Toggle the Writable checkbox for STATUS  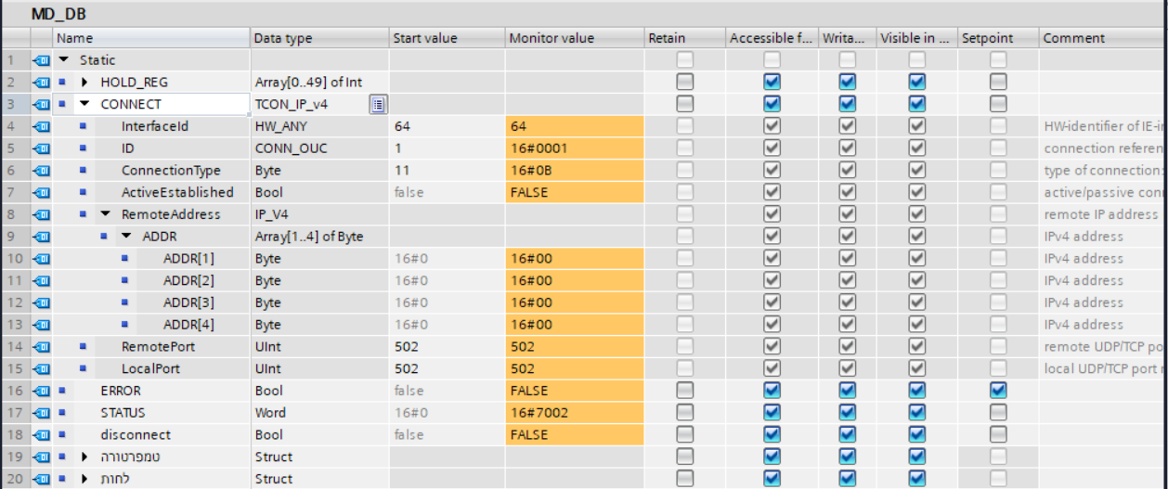[x=847, y=413]
